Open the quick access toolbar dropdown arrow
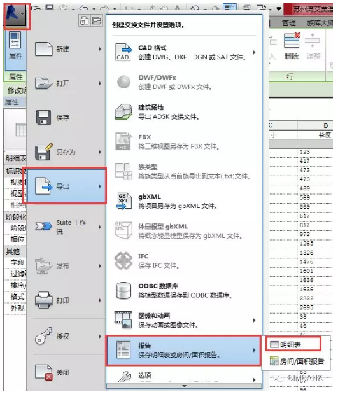The image size is (338, 399). pyautogui.click(x=279, y=9)
